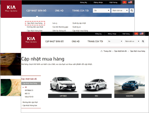Select Lưu ý submenu item
This screenshot has width=149, height=113.
(55, 23)
